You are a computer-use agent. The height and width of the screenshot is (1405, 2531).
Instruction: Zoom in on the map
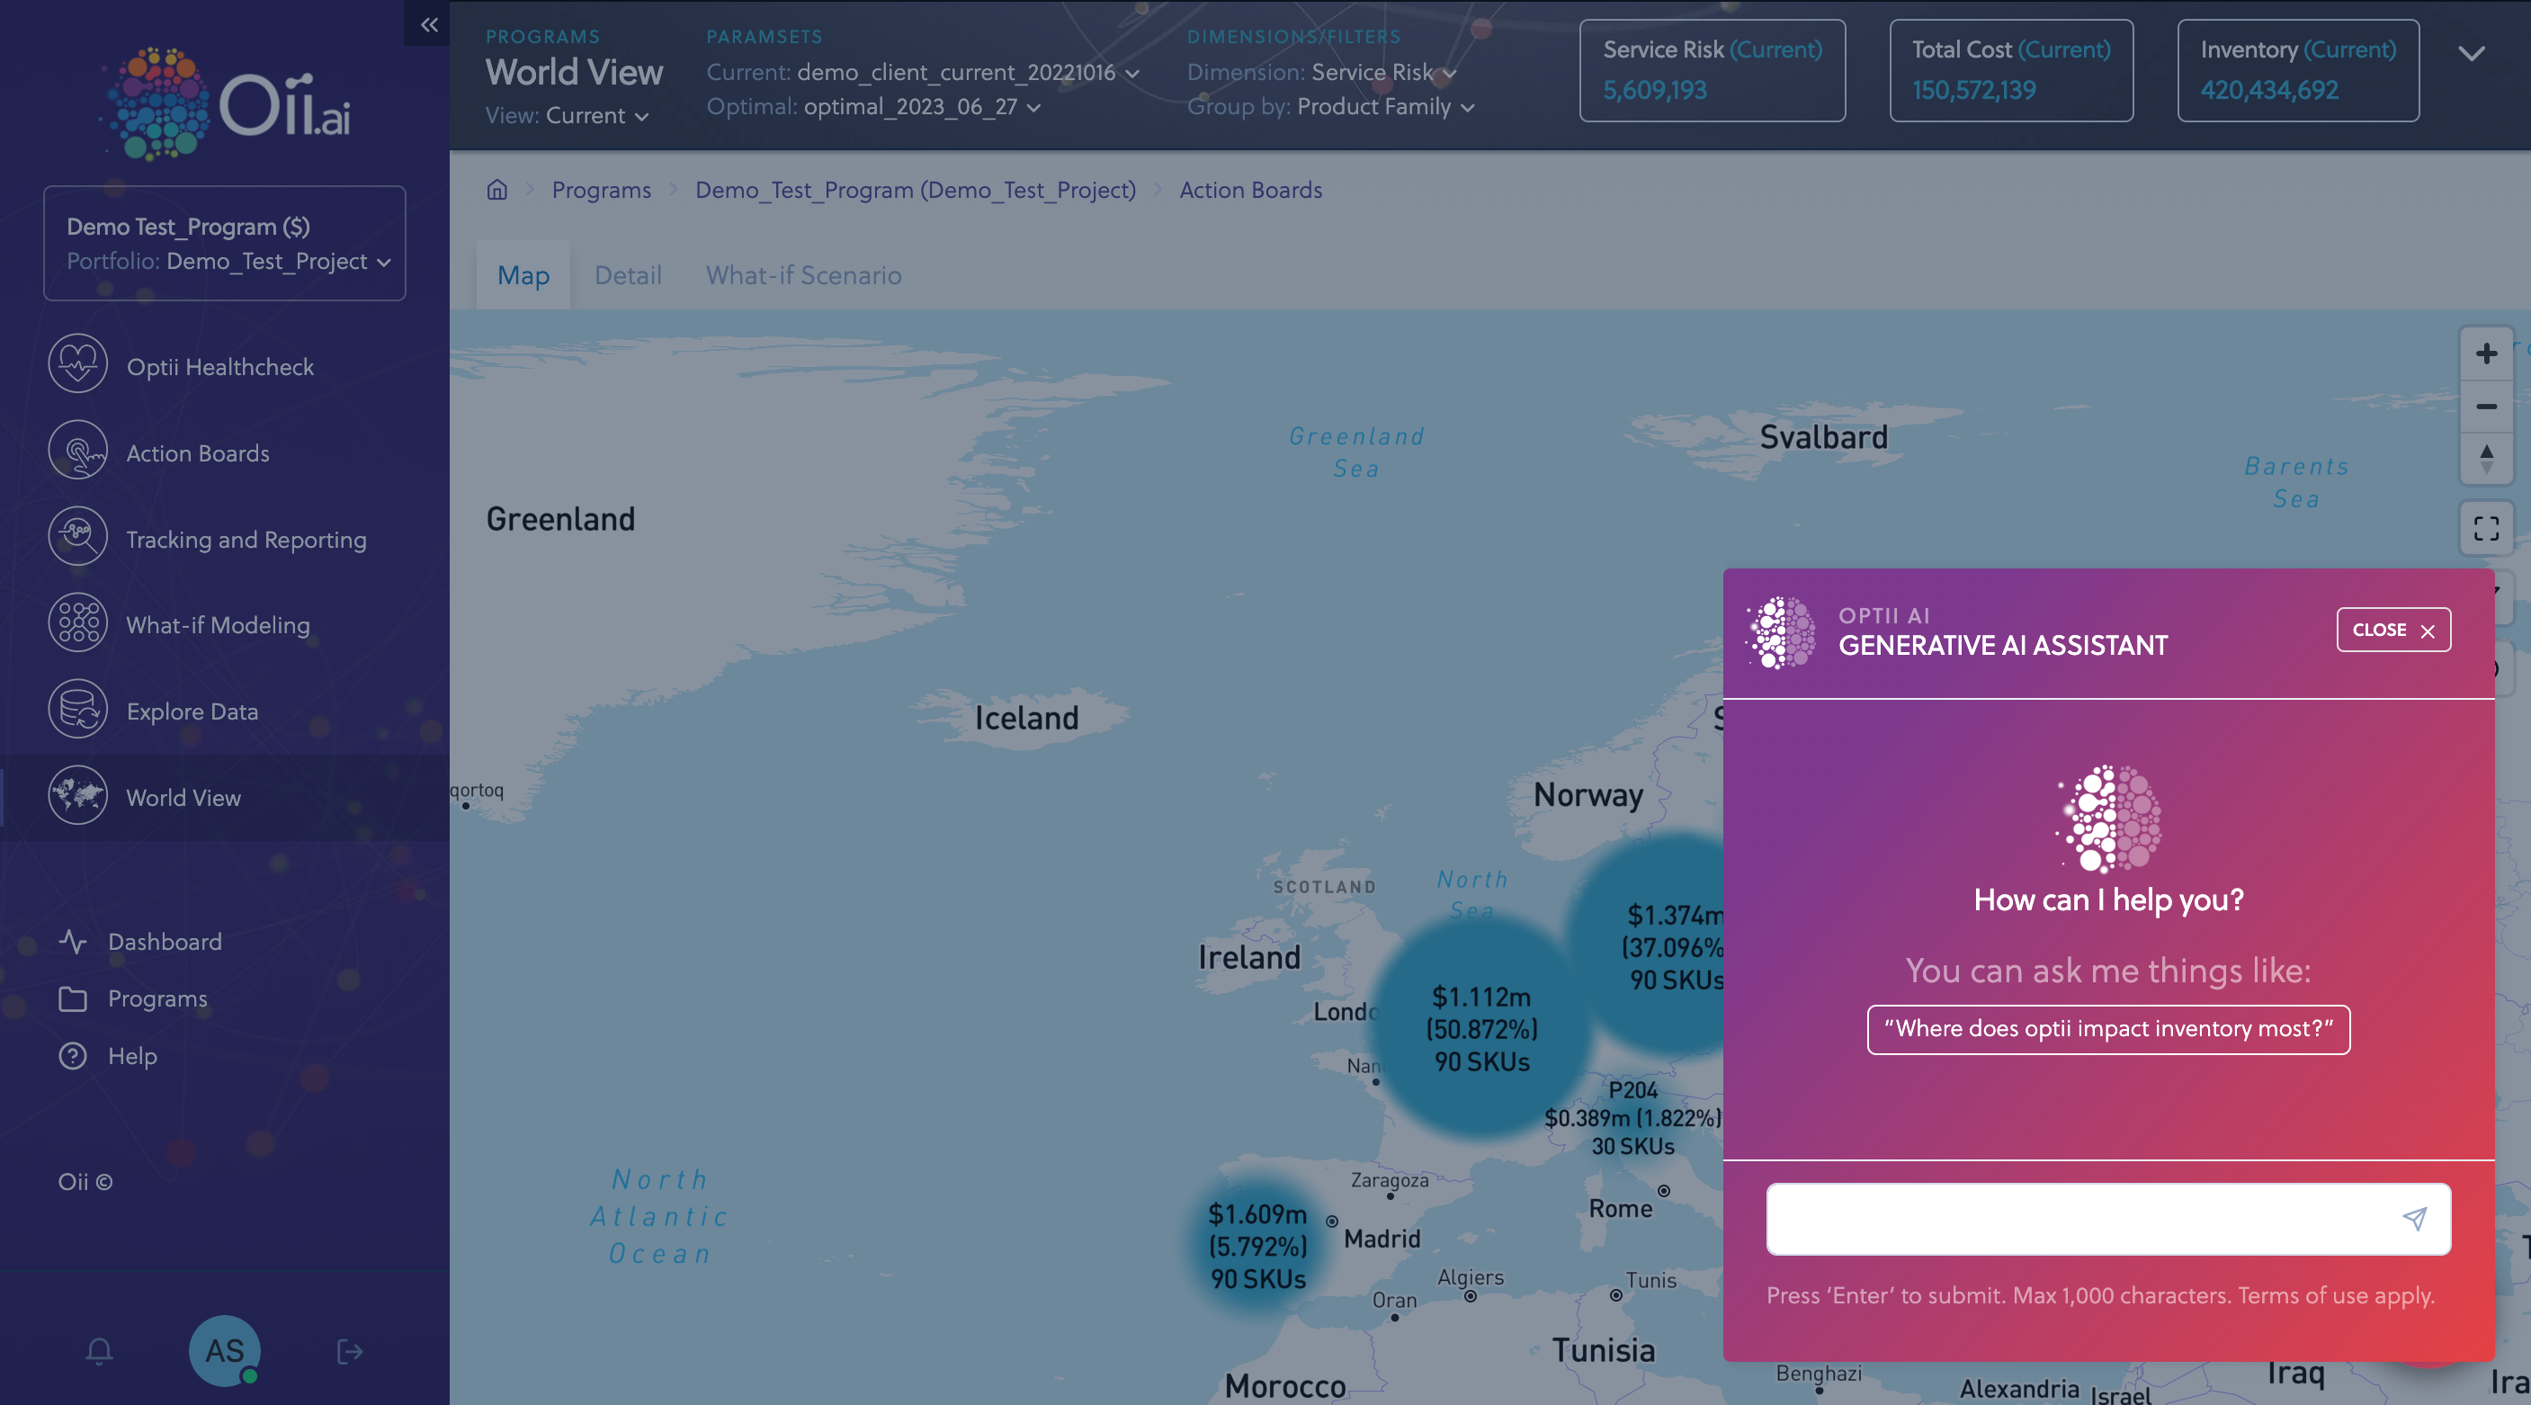(2486, 353)
